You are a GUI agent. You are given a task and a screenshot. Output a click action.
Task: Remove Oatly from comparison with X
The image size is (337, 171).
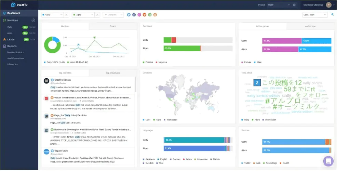pyautogui.click(x=67, y=15)
